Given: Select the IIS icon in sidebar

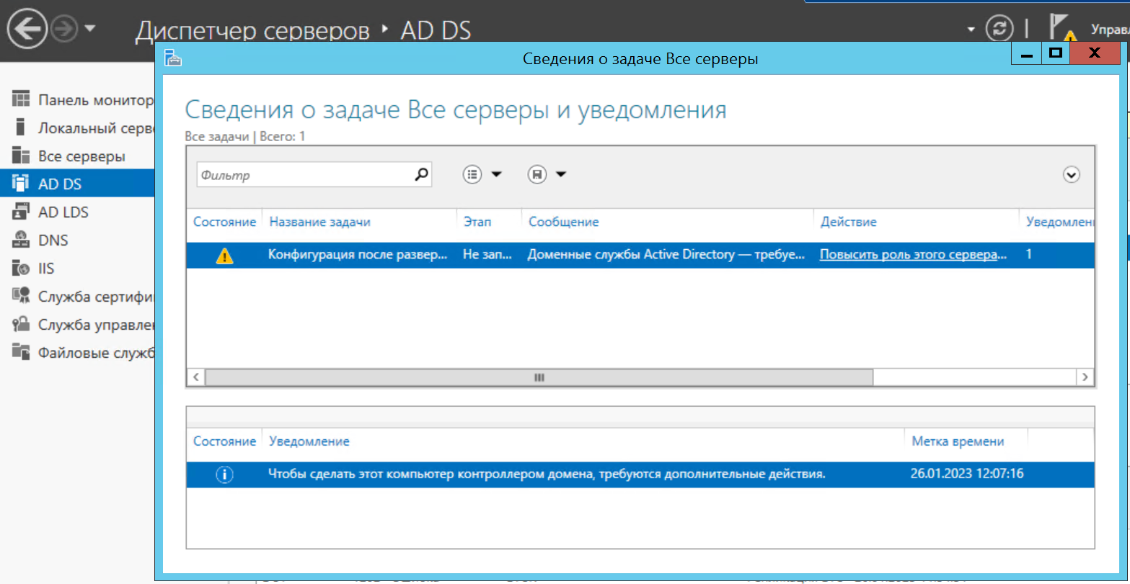Looking at the screenshot, I should point(21,269).
